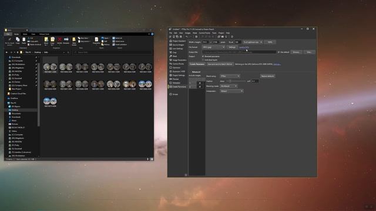Toggle the Use default output file checkbox
Viewport: 376px width, 211px height.
pyautogui.click(x=278, y=52)
